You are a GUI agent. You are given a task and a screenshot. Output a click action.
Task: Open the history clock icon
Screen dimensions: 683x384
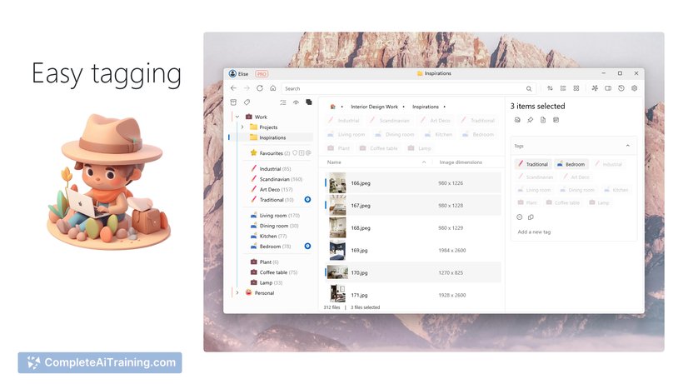[x=621, y=88]
